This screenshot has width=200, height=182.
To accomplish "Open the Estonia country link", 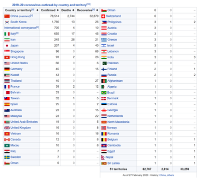I will point(112,104).
